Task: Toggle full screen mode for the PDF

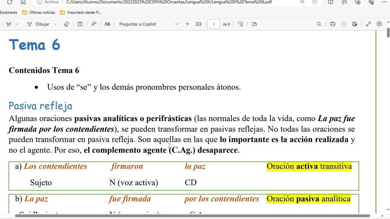Action: [x=368, y=24]
